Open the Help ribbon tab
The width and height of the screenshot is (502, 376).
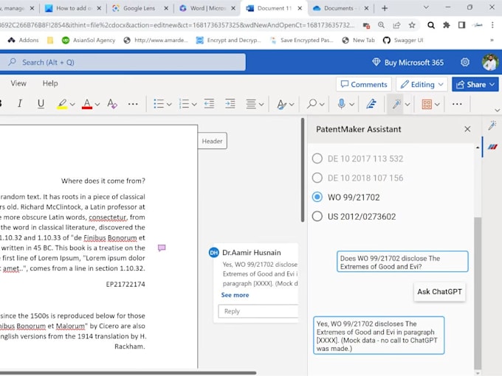pos(50,83)
